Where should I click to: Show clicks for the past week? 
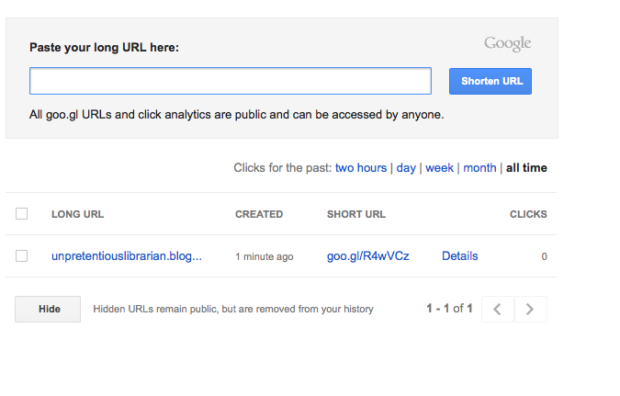[x=439, y=168]
